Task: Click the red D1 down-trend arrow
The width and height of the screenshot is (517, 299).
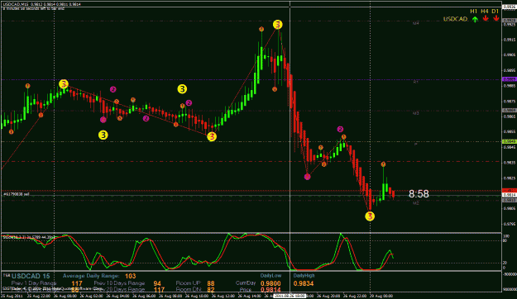Action: [495, 18]
